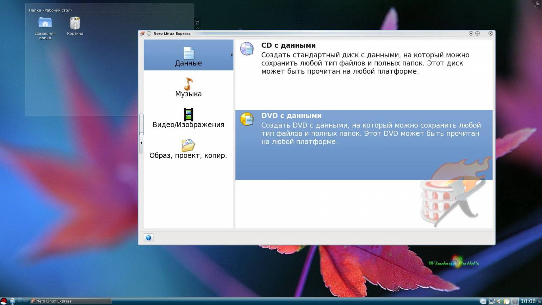
Task: Open the Образ, проект, копир. folder icon
Action: [188, 145]
